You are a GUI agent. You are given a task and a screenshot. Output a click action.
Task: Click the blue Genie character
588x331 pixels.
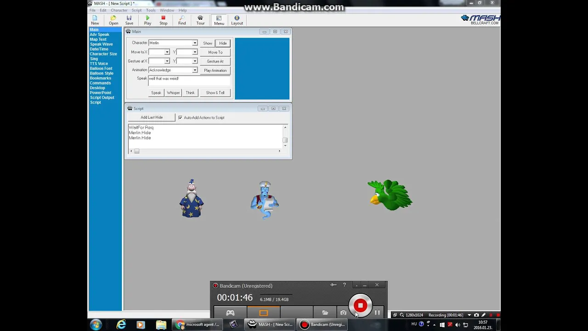265,200
